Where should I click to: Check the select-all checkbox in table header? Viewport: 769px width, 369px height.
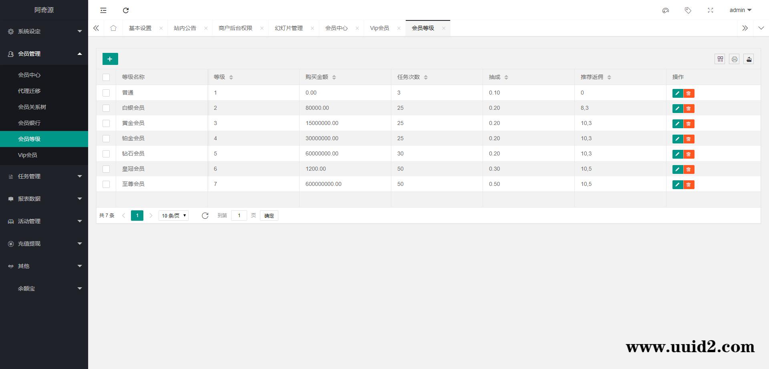(x=106, y=77)
